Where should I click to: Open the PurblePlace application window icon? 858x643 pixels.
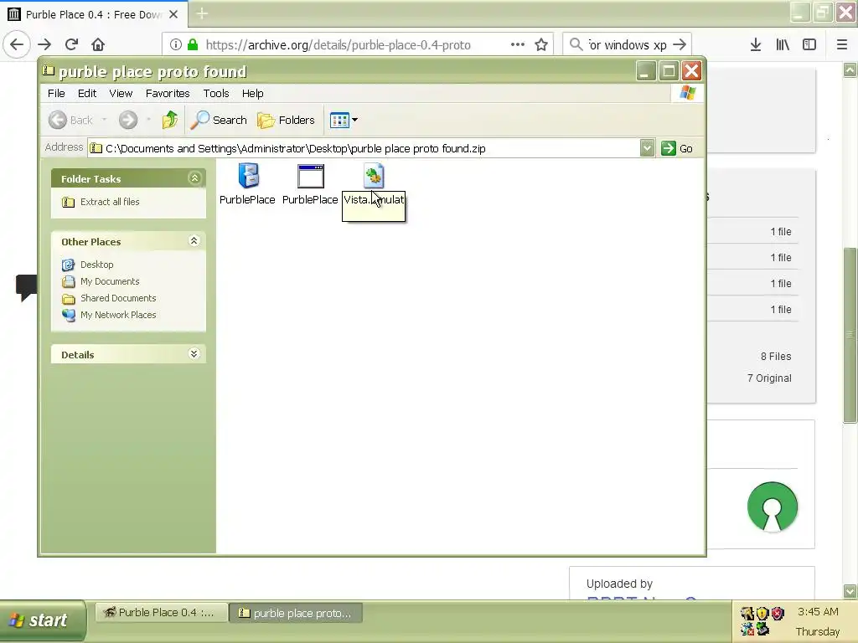coord(310,176)
